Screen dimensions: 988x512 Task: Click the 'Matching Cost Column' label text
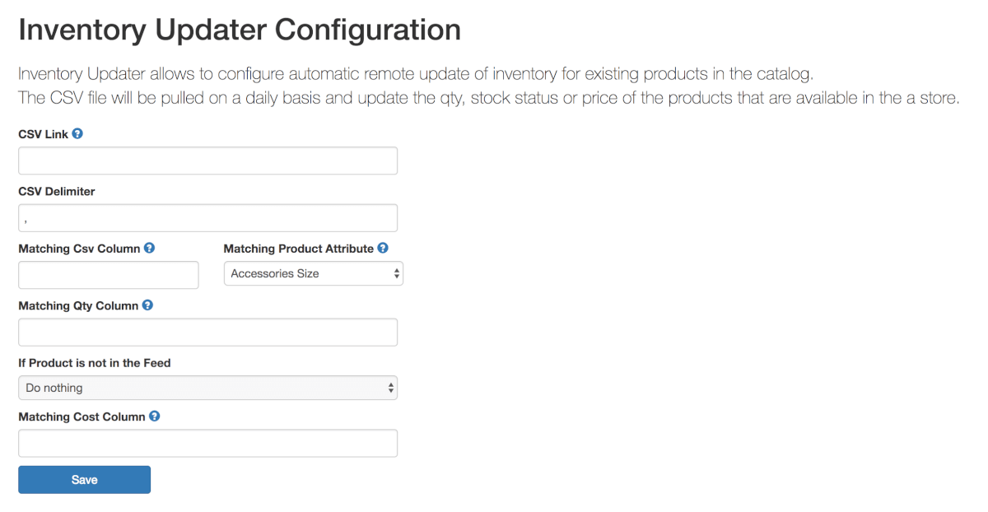coord(82,417)
